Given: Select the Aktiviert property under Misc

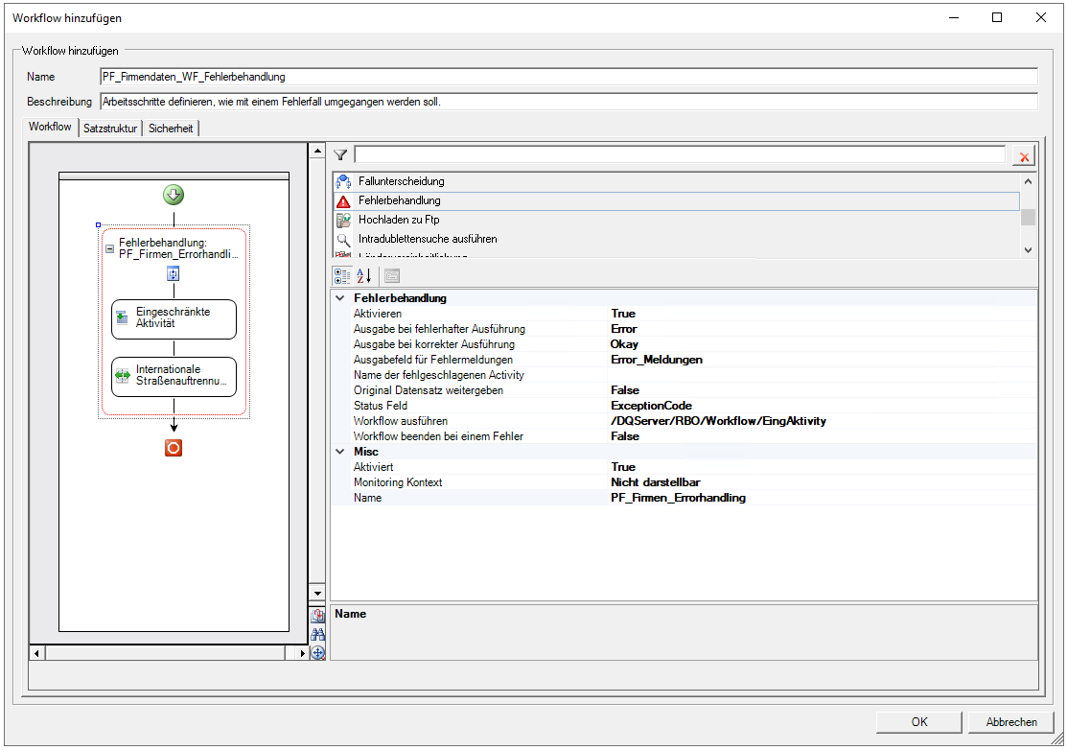Looking at the screenshot, I should coord(684,467).
